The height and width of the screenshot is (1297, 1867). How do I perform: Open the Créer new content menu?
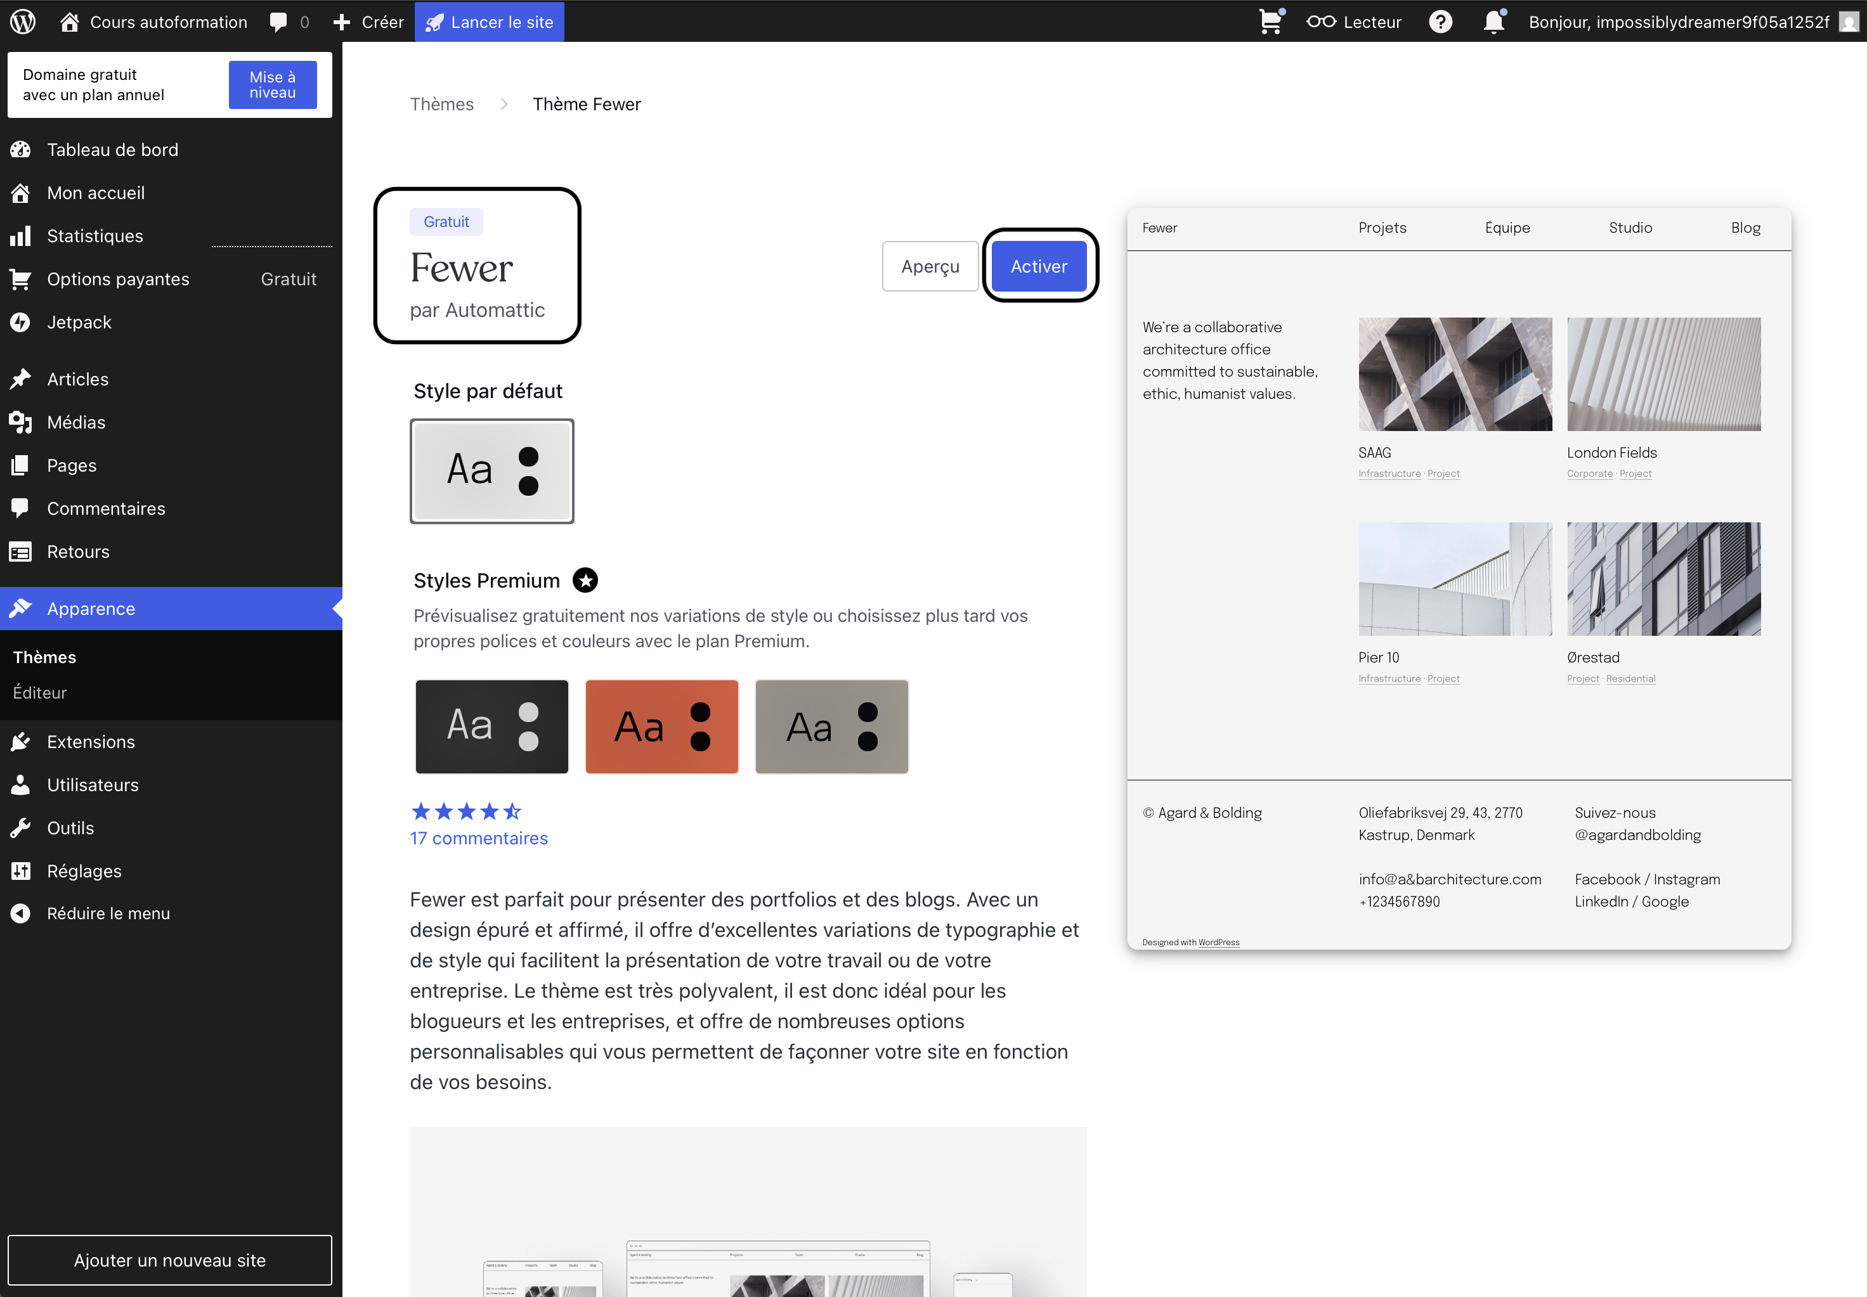click(x=369, y=21)
